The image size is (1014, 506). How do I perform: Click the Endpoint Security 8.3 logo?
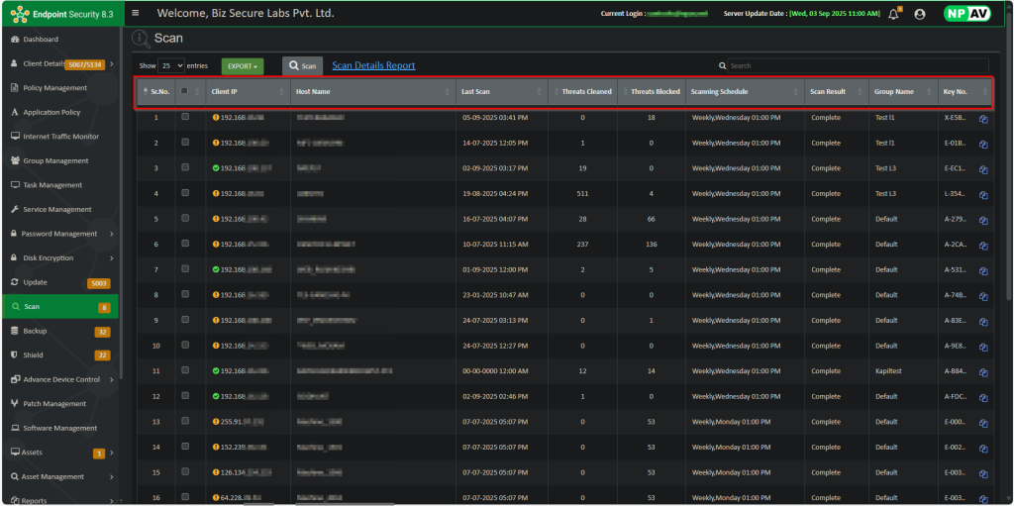coord(59,14)
